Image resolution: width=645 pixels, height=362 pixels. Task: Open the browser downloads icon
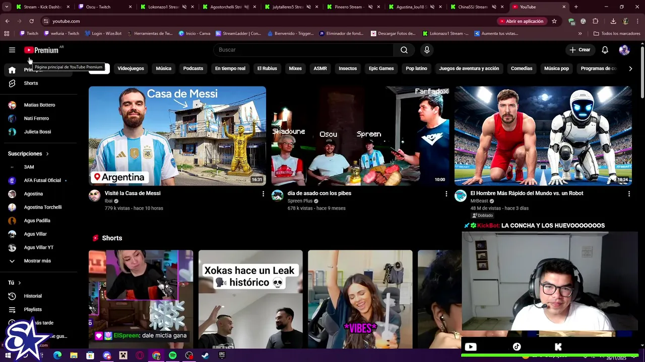[613, 21]
